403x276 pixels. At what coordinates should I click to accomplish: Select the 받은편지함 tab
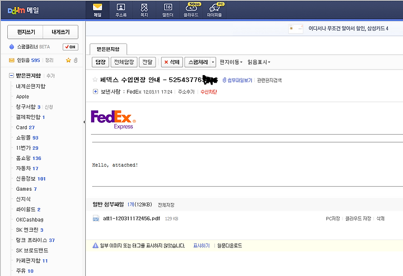point(108,49)
